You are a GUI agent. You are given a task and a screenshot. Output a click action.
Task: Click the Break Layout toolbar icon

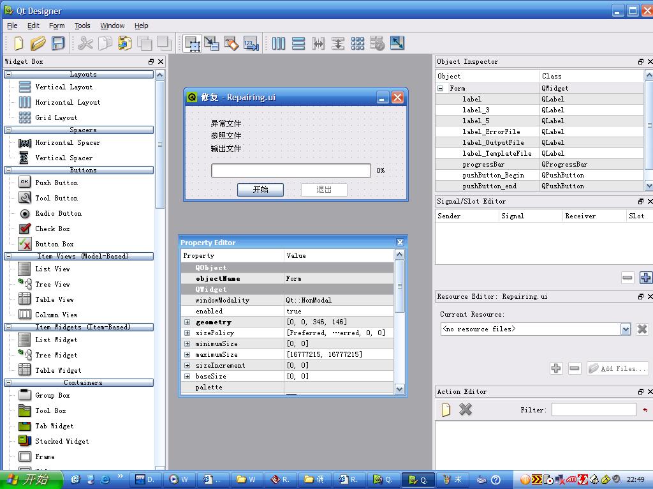tap(378, 43)
